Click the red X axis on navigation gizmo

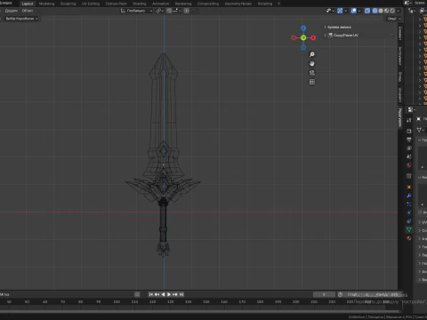pyautogui.click(x=313, y=37)
